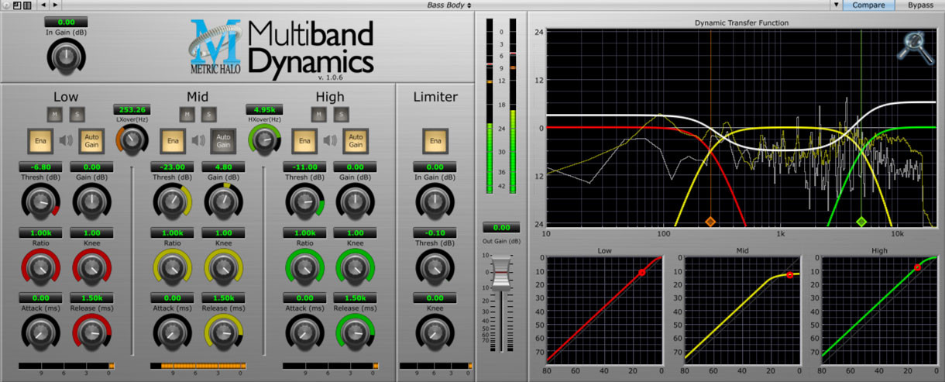Disable the Limiter with its Ena button
Screen dimensions: 945x382
[435, 141]
